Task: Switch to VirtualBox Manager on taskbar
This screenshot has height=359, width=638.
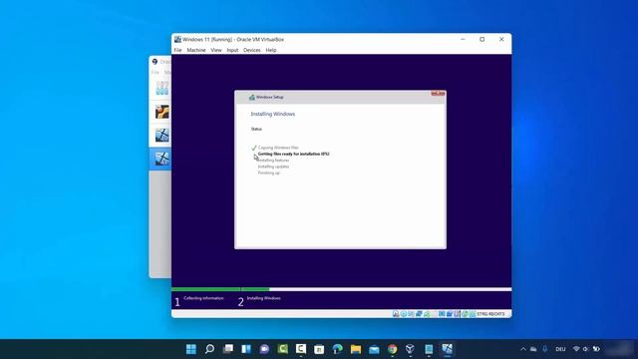Action: click(x=410, y=349)
